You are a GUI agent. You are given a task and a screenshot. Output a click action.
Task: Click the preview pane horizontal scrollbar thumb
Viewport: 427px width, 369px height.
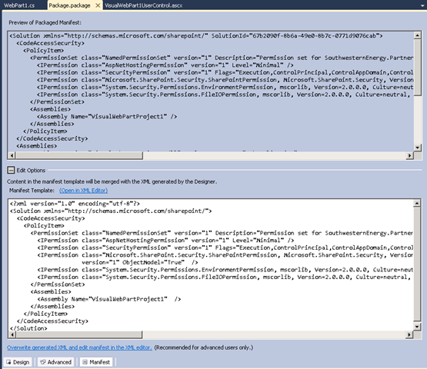coord(79,155)
